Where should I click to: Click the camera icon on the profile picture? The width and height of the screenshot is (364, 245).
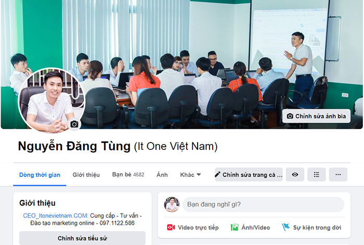tap(74, 124)
